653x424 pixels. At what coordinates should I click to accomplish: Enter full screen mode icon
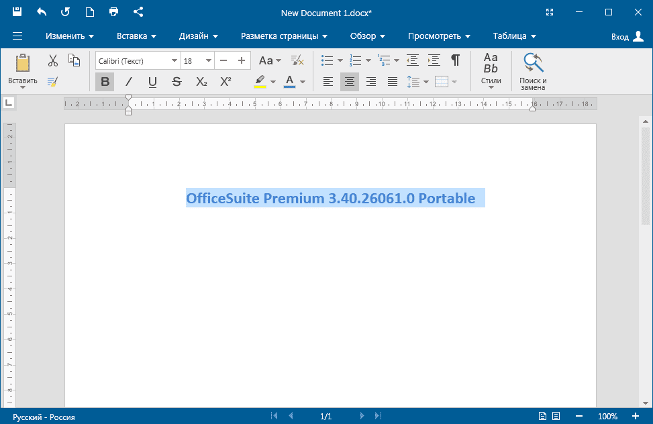[x=550, y=12]
